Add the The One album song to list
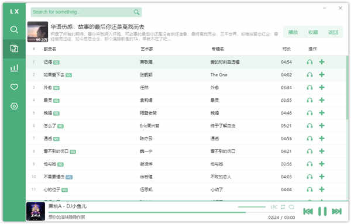 point(322,75)
